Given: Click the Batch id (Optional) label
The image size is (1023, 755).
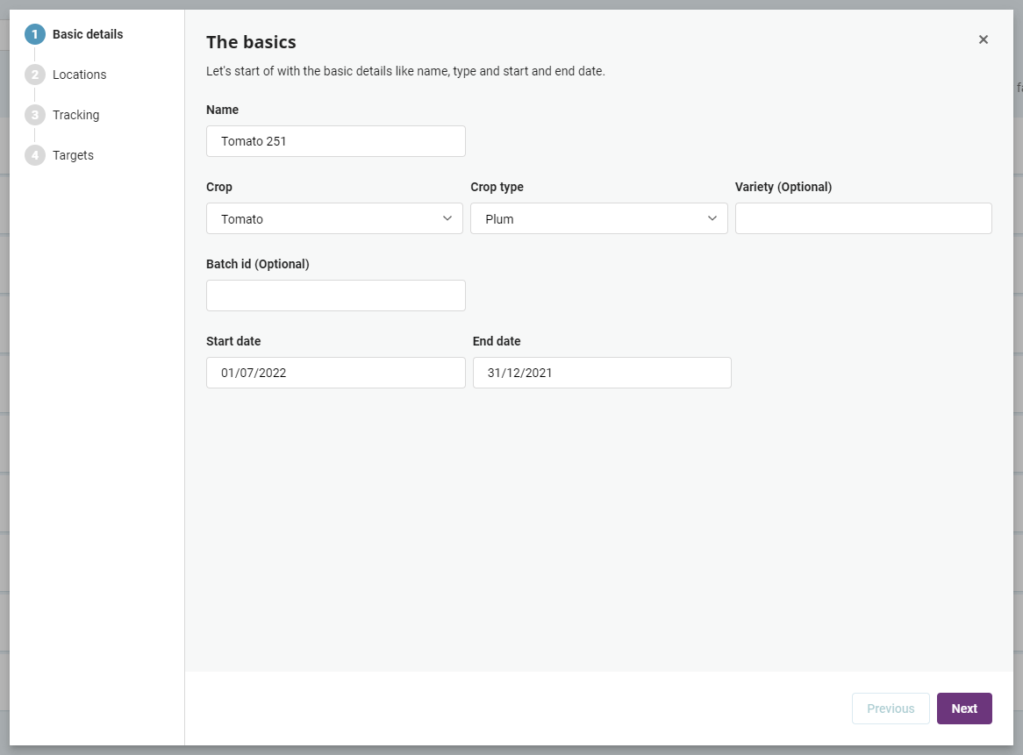Looking at the screenshot, I should pos(258,264).
